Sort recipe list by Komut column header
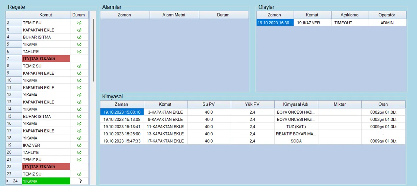 click(46, 15)
